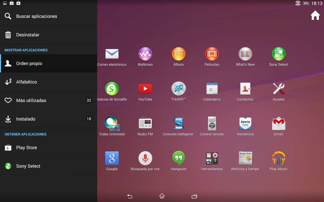
Task: Open the Conexión inteligente app
Action: coord(178,124)
